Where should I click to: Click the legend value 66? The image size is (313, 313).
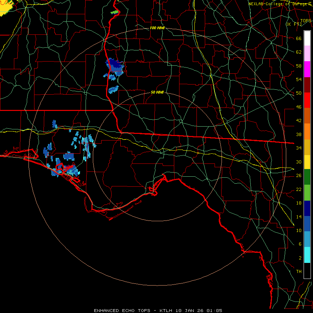pos(299,38)
